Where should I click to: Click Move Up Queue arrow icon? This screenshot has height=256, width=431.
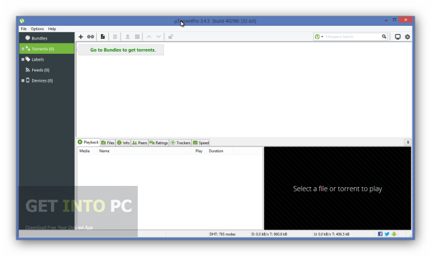click(x=149, y=37)
